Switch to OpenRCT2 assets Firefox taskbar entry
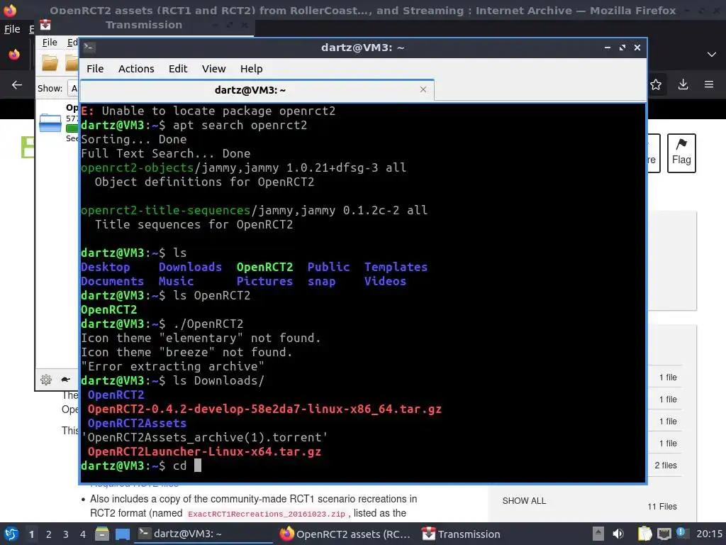The height and width of the screenshot is (545, 726). [345, 534]
